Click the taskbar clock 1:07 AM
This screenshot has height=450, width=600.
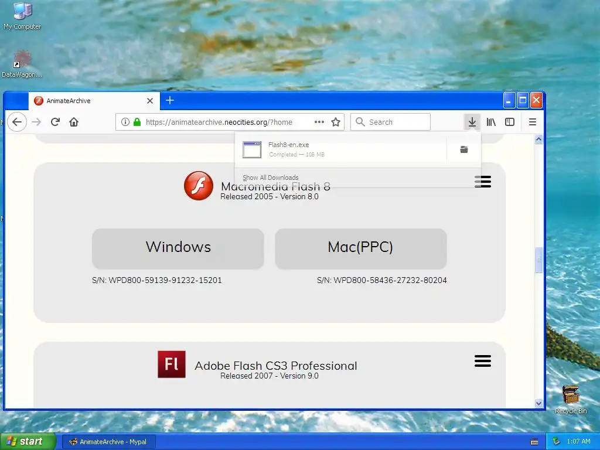(578, 442)
